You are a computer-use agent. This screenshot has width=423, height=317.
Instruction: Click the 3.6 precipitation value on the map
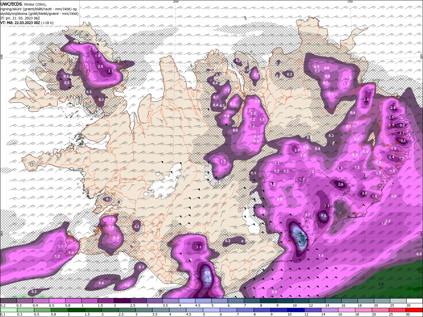click(324, 216)
